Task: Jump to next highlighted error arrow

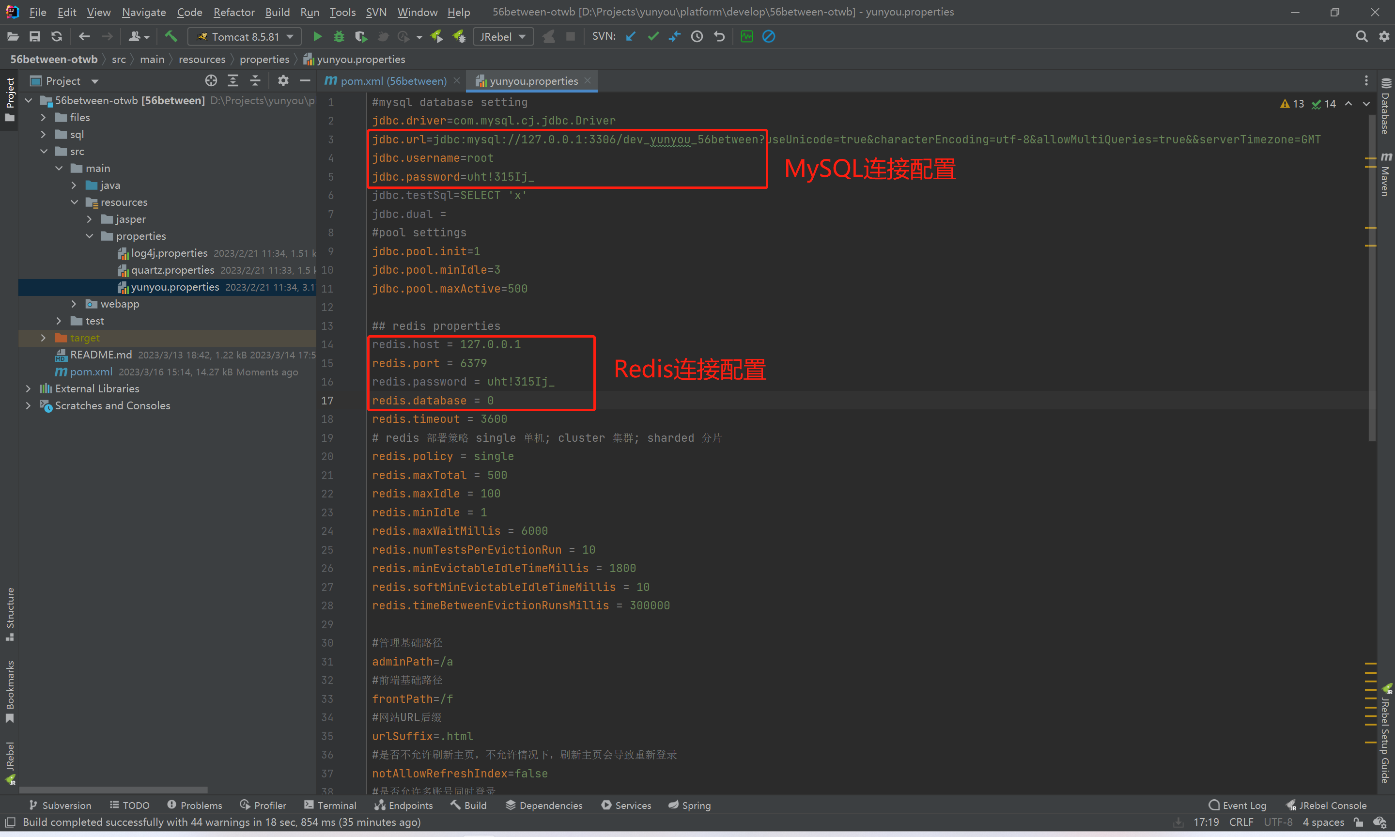Action: tap(1365, 104)
